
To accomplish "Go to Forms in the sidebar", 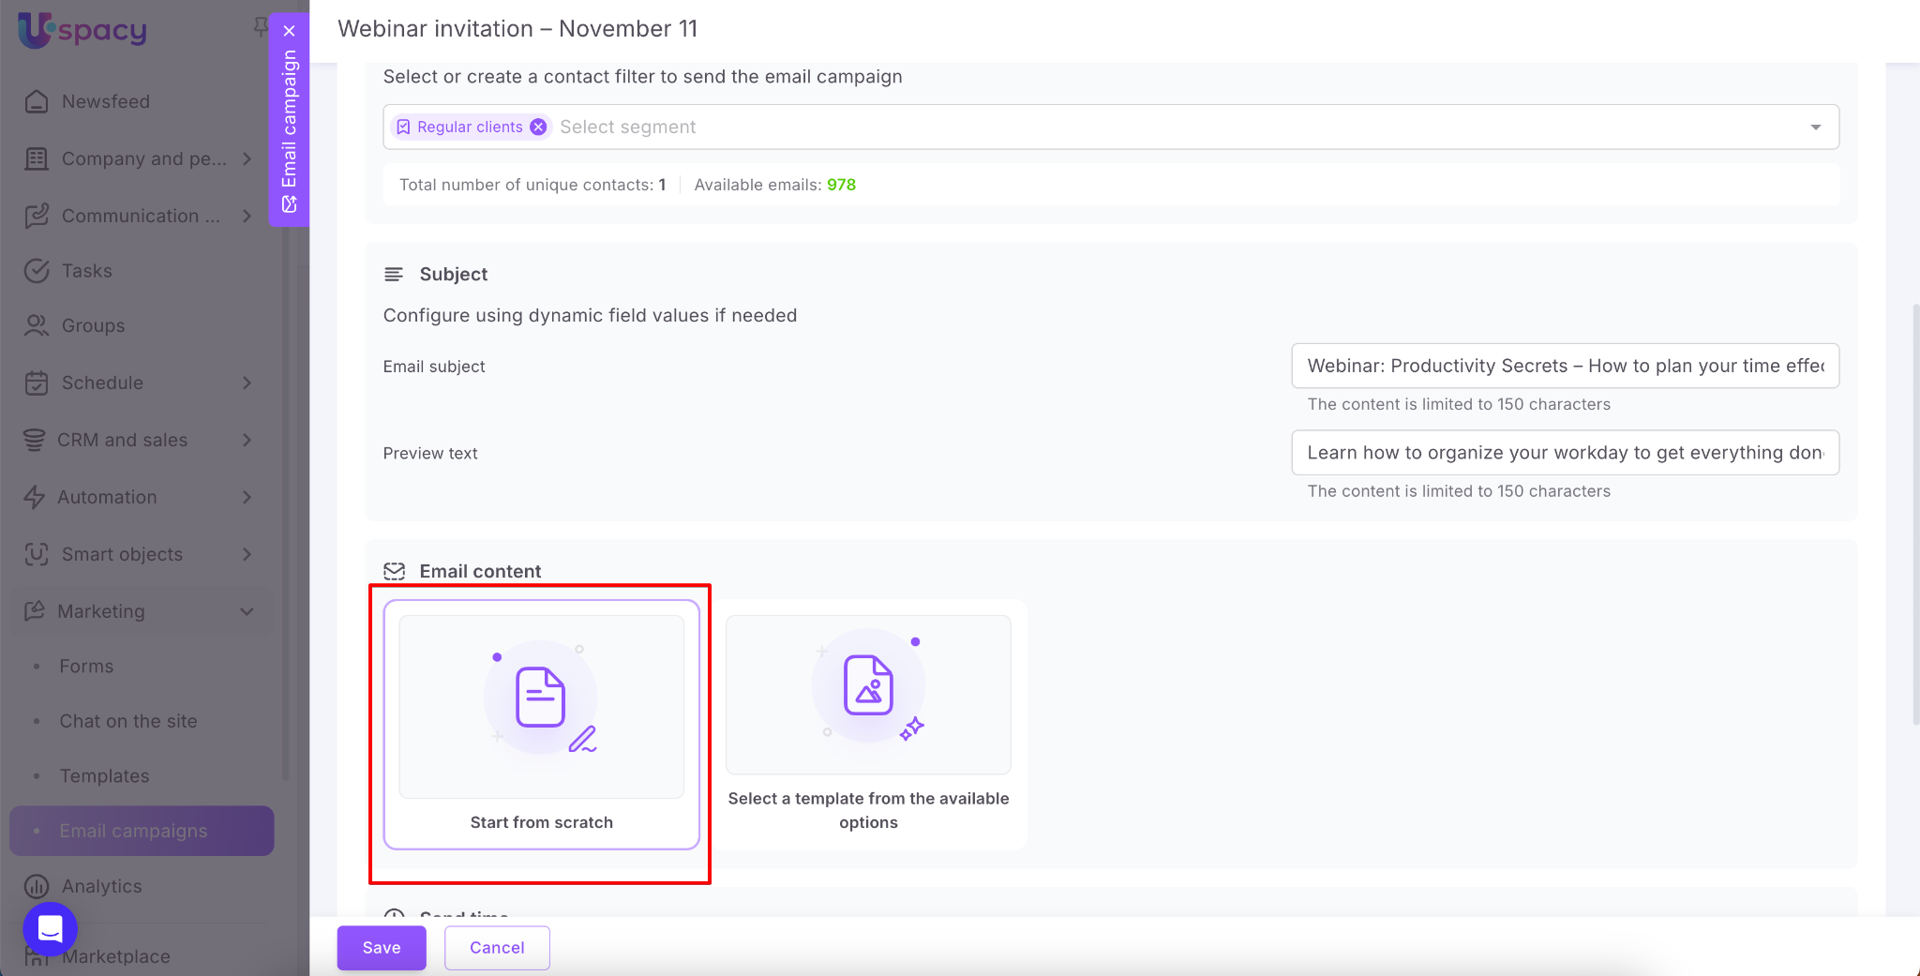I will coord(86,666).
